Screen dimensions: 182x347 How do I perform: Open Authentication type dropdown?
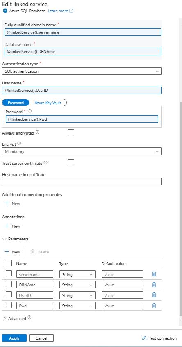tap(82, 71)
